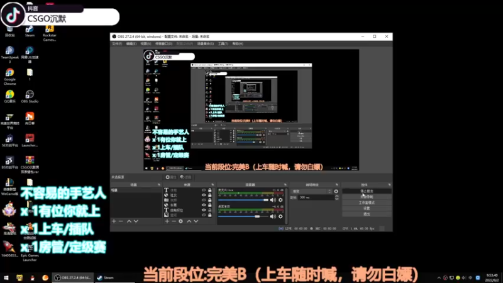Open 帮助(H) menu in OBS
503x283 pixels.
coord(238,43)
